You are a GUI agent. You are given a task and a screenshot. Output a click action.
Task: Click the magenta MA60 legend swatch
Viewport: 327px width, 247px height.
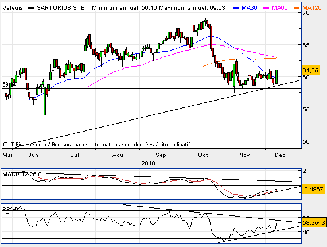click(x=266, y=8)
